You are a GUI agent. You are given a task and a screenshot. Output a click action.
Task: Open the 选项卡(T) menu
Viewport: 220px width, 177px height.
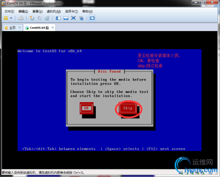72,11
